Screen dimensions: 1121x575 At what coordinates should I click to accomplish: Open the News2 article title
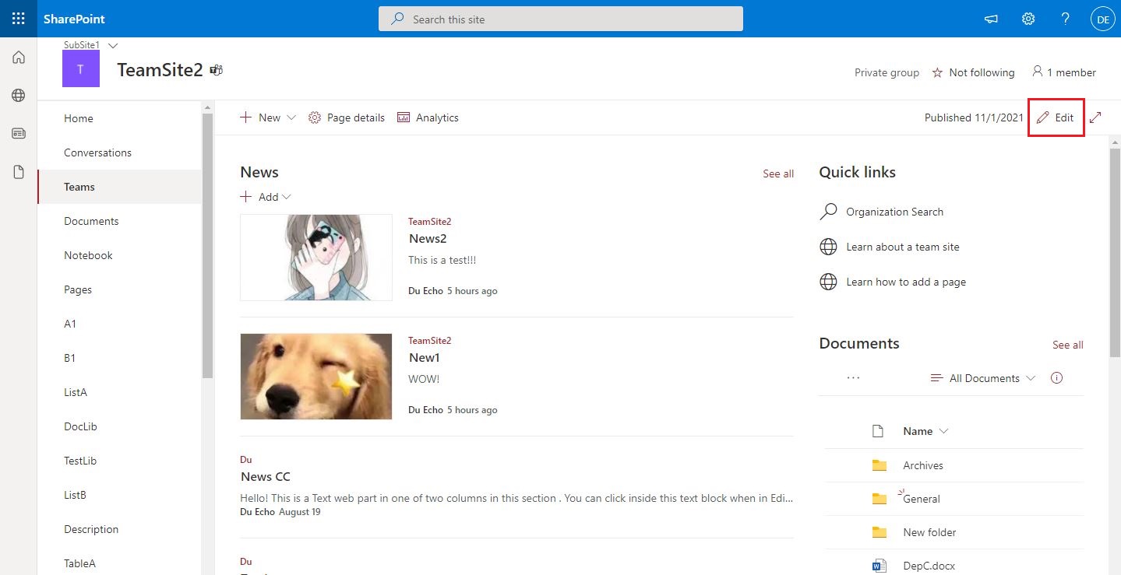pyautogui.click(x=428, y=239)
